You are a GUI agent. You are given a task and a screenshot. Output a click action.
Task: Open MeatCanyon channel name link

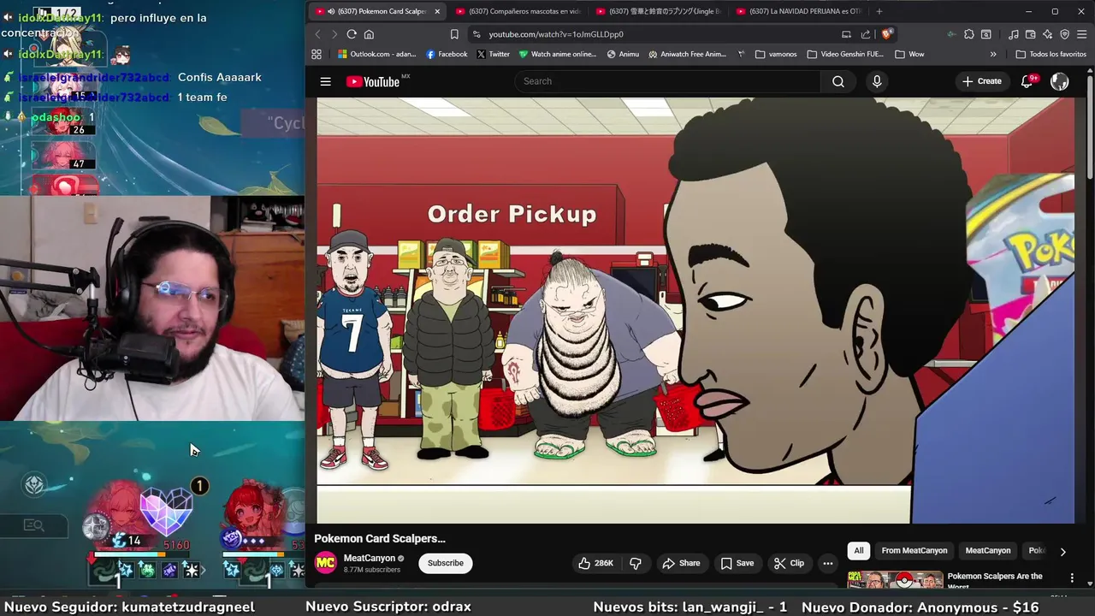point(369,558)
